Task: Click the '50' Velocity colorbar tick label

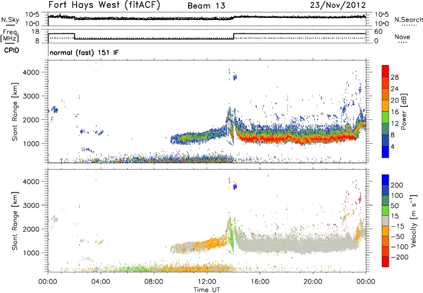Action: coord(394,206)
